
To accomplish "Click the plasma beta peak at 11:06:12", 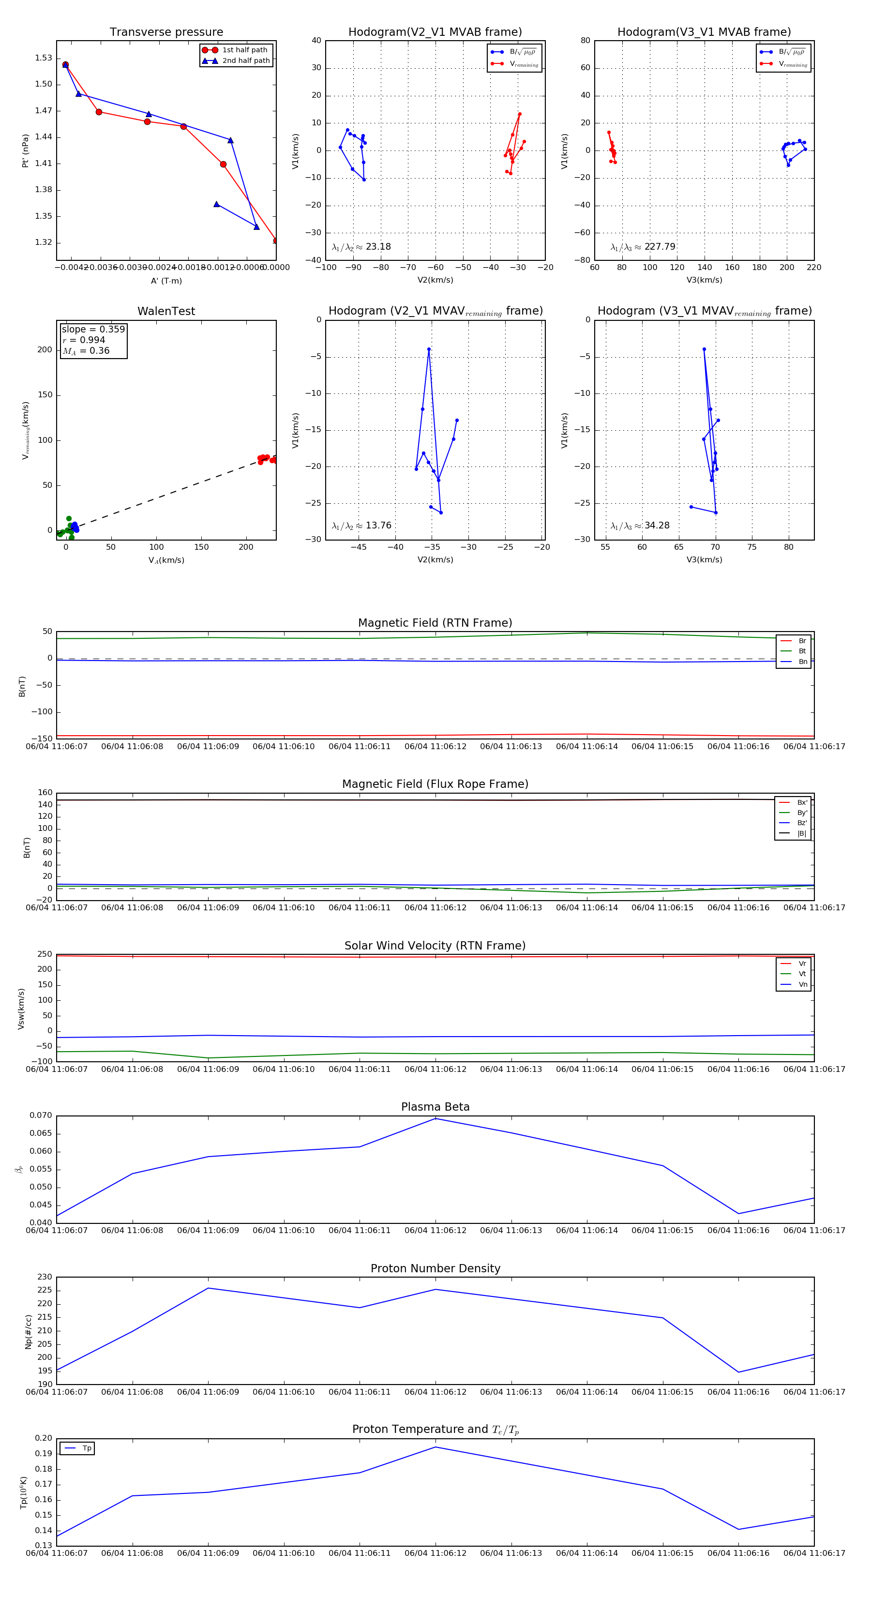I will coord(435,1118).
